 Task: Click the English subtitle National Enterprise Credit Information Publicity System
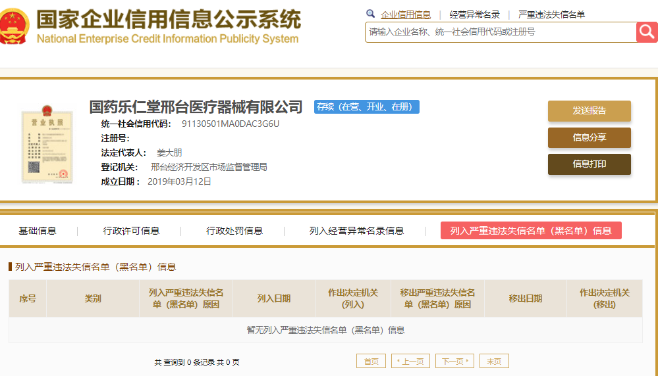point(167,39)
